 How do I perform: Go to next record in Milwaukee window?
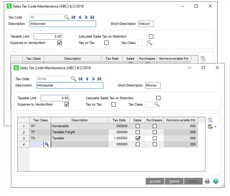pyautogui.click(x=93, y=79)
